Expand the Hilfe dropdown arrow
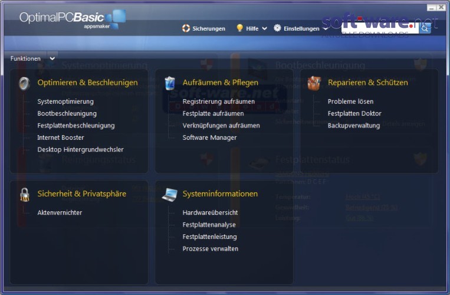Screen dimensions: 450x295 (x=265, y=29)
